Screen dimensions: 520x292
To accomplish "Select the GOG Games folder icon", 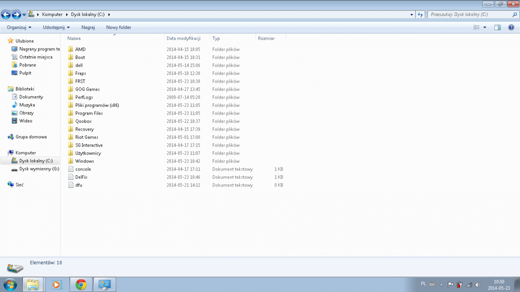I will point(71,89).
